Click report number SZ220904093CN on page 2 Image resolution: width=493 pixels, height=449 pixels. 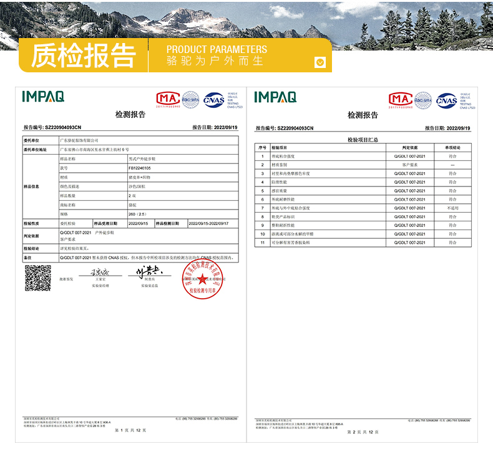point(296,128)
